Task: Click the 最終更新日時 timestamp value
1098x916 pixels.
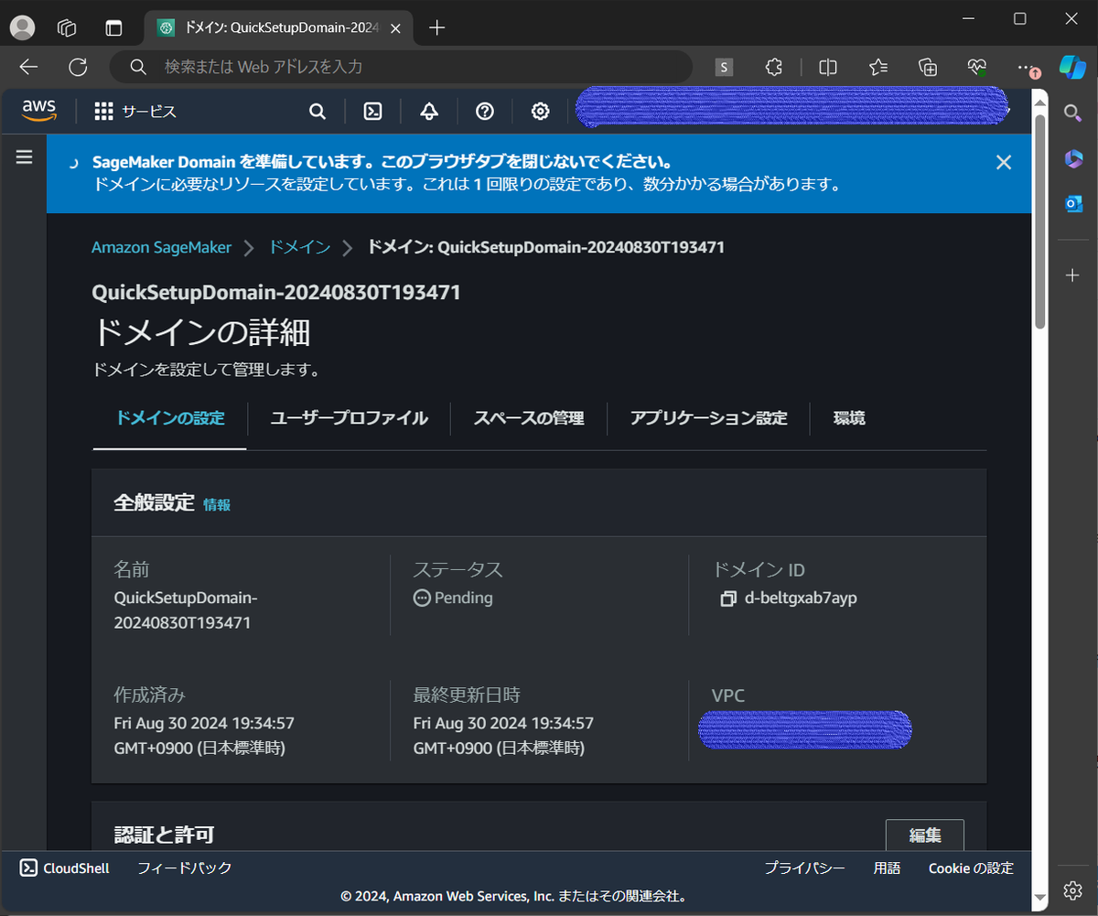Action: click(503, 736)
